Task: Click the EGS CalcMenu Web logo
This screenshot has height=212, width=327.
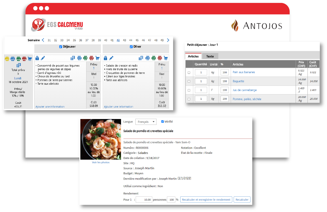Action: (57, 25)
